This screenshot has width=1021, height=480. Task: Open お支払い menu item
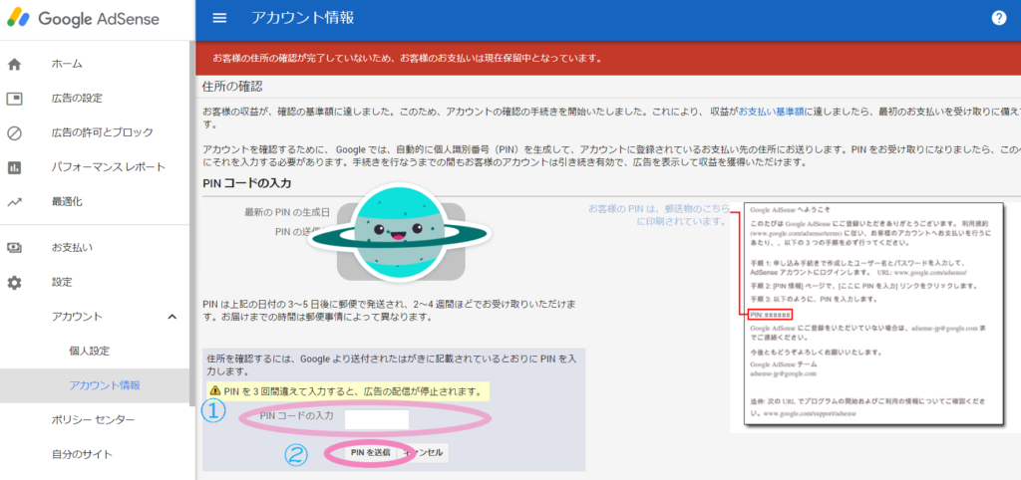(72, 247)
